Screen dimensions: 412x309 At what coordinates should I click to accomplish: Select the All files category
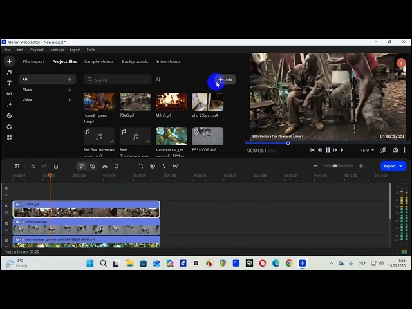(x=47, y=79)
